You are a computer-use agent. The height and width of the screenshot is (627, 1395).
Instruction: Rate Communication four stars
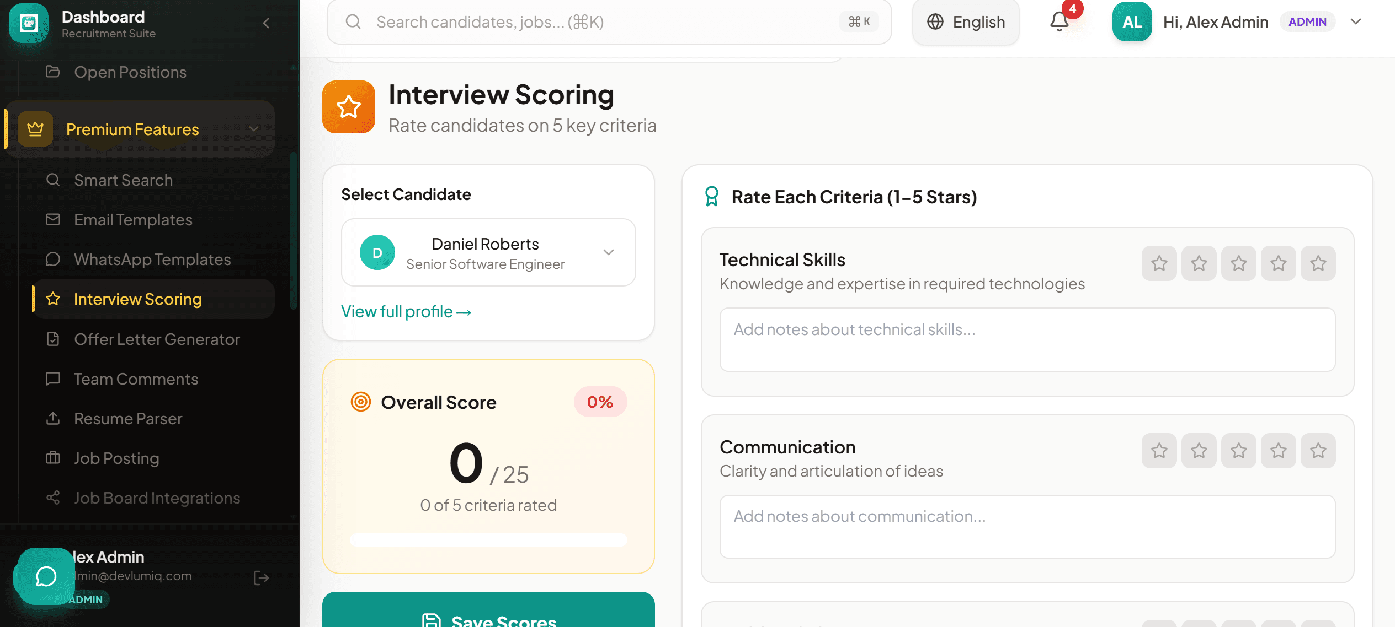click(1279, 451)
